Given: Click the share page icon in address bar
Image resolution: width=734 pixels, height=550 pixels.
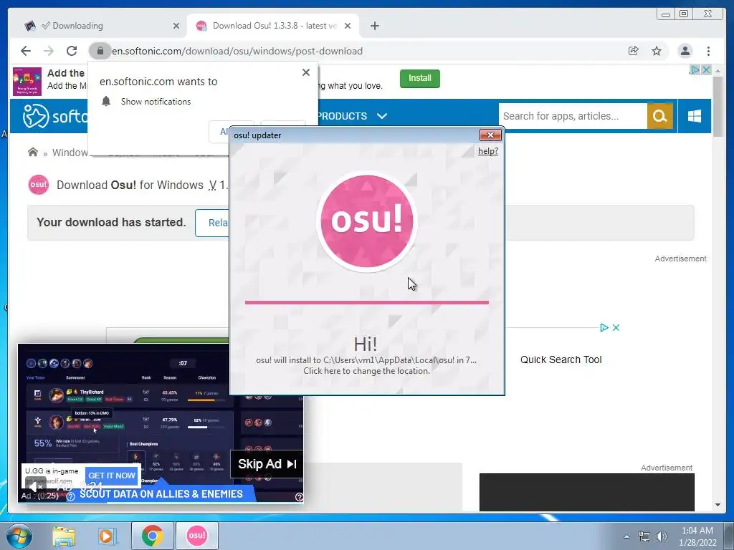Looking at the screenshot, I should click(x=634, y=51).
